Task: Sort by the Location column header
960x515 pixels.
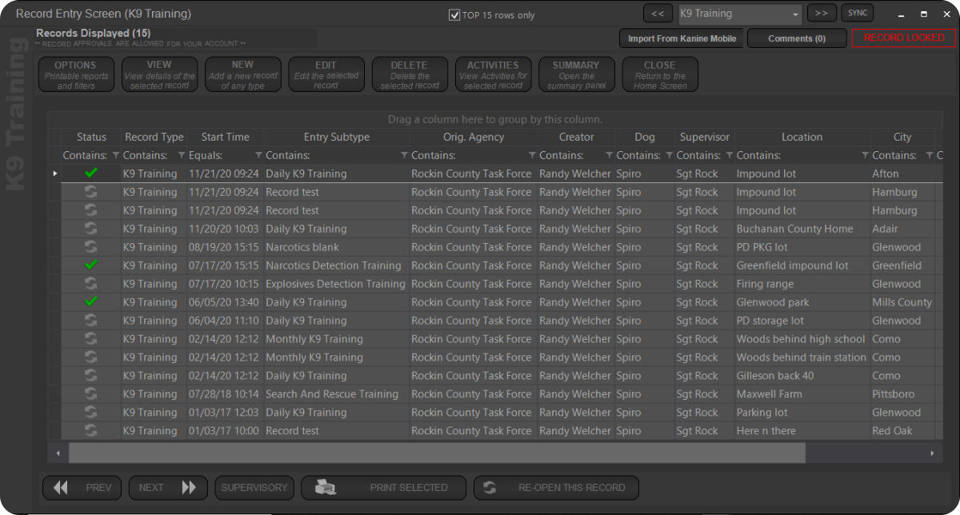Action: (x=802, y=137)
